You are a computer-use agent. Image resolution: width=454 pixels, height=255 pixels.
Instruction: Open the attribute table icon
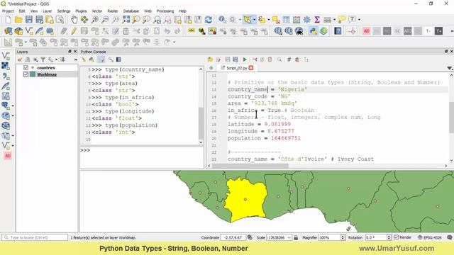pyautogui.click(x=286, y=20)
